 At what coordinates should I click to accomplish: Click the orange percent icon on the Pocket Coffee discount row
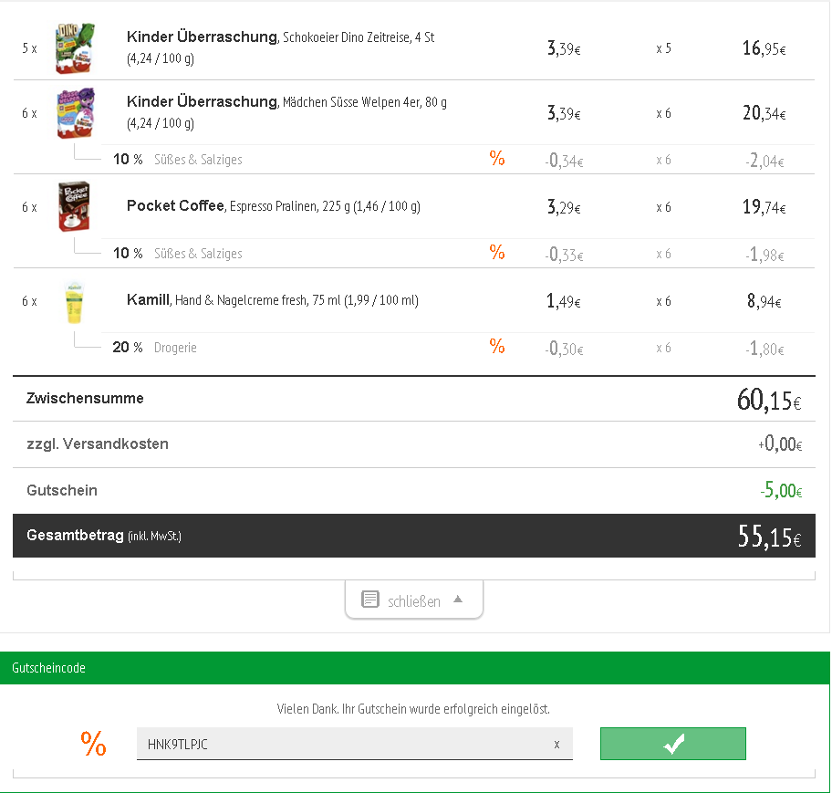[x=497, y=253]
